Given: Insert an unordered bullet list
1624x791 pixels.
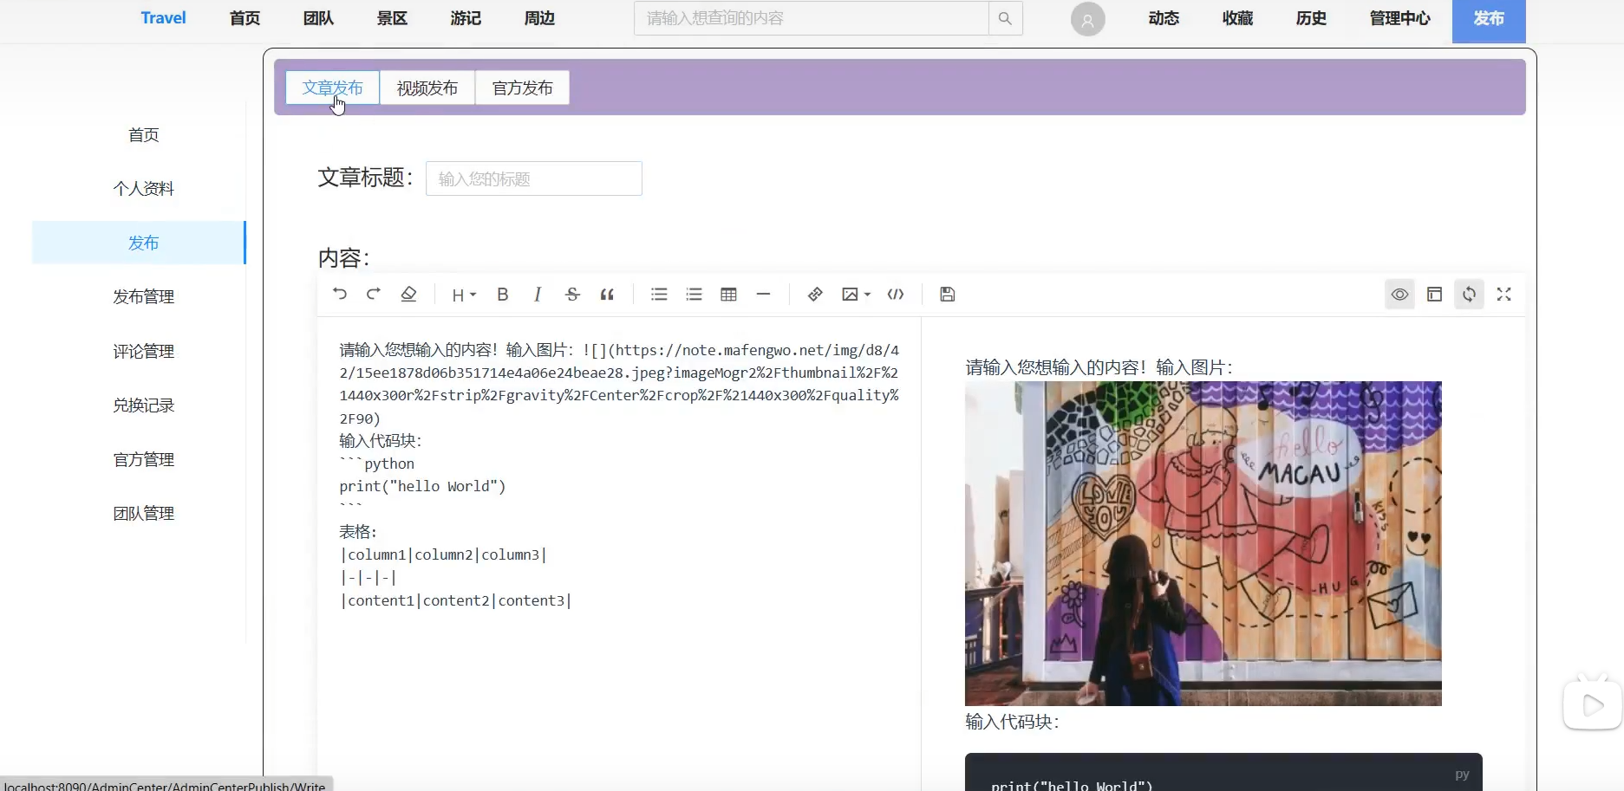Looking at the screenshot, I should tap(659, 295).
